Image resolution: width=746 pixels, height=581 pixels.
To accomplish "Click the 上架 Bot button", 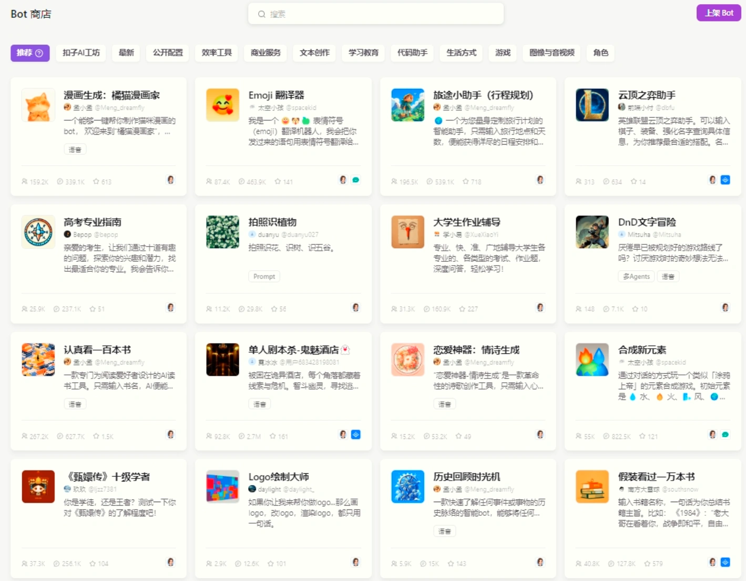I will coord(719,13).
